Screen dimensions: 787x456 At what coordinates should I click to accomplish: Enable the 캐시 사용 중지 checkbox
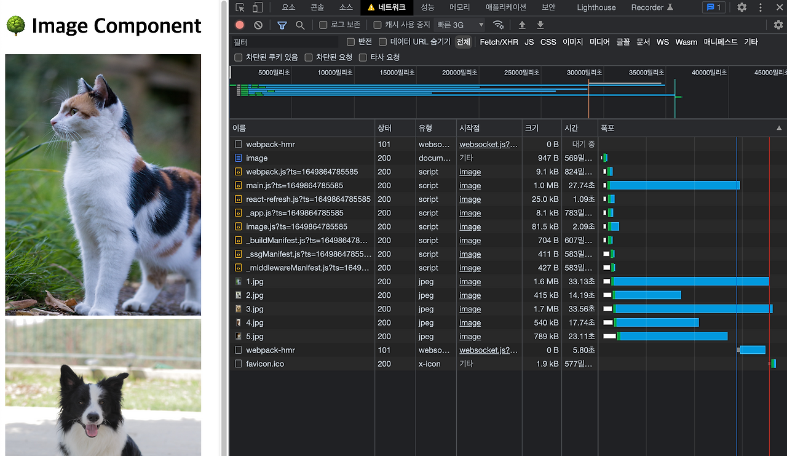tap(378, 25)
